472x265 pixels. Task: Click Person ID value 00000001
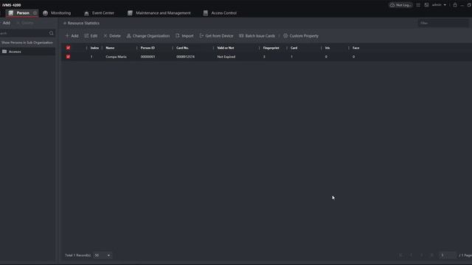(147, 57)
